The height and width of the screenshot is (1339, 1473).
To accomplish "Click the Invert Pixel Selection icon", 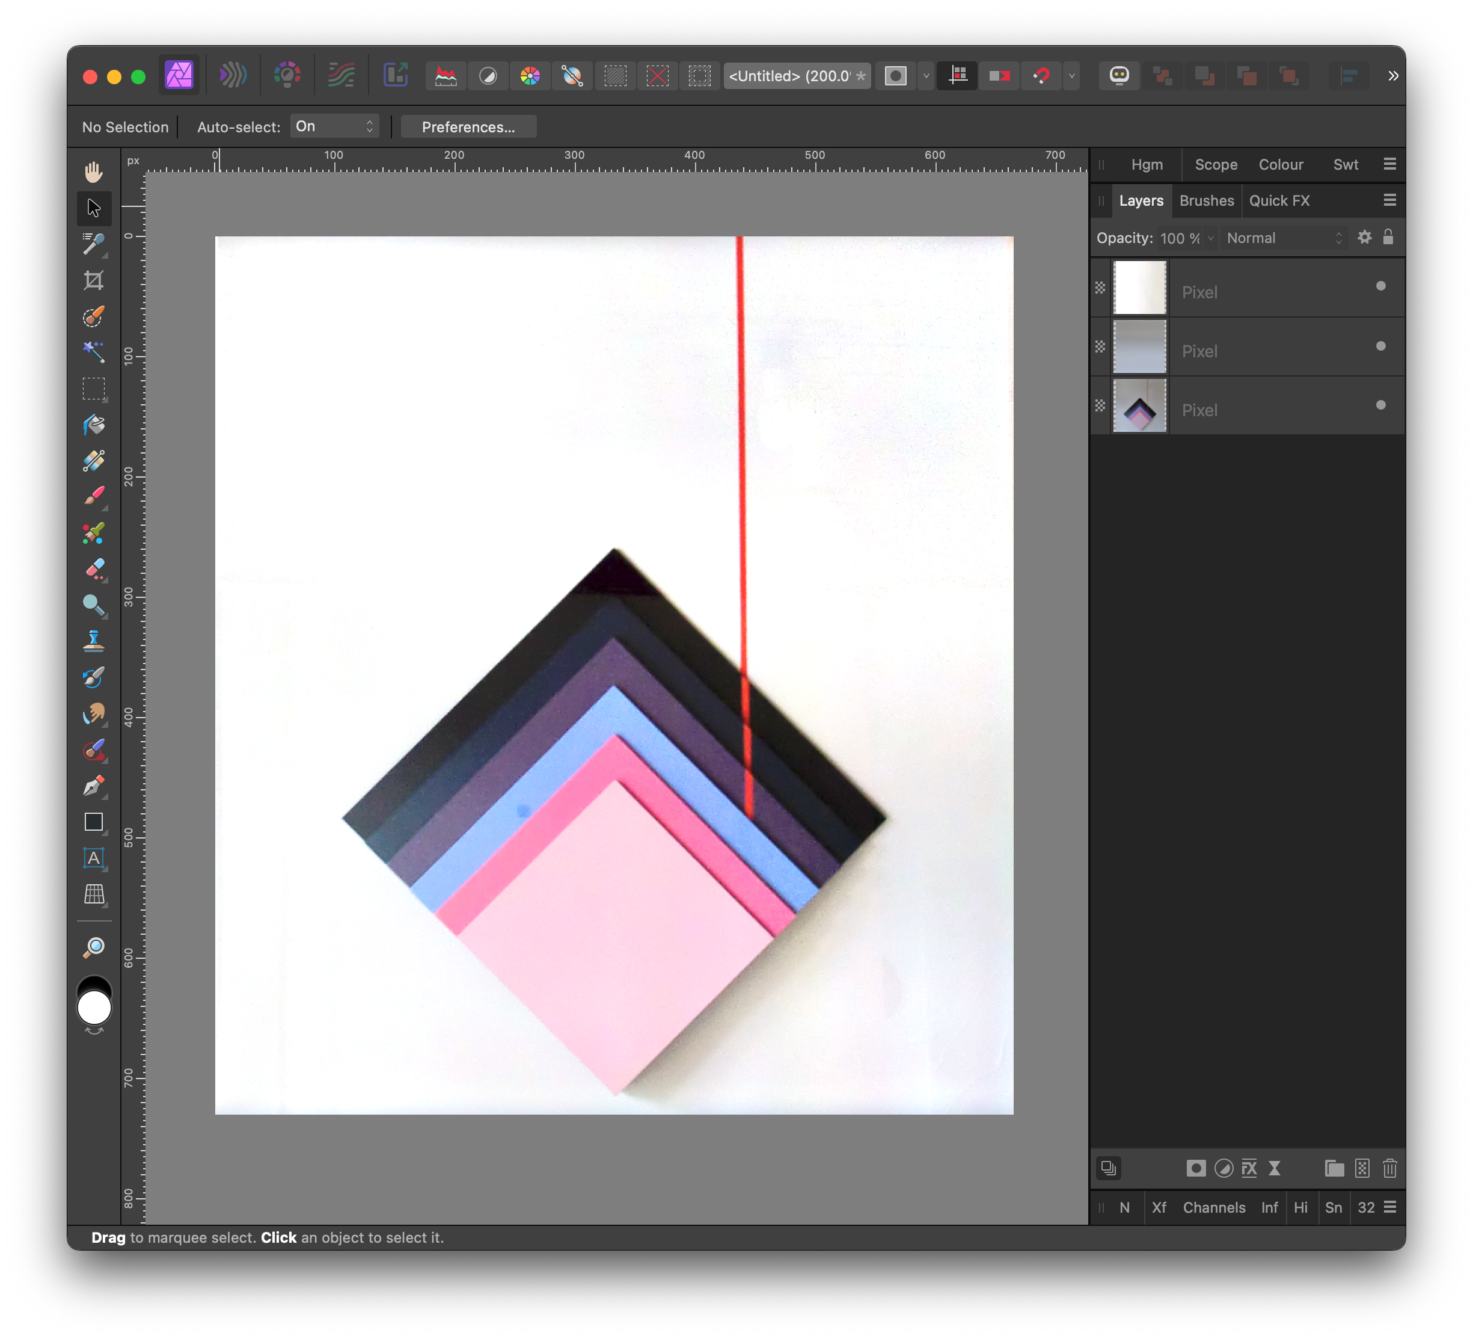I will pos(699,75).
